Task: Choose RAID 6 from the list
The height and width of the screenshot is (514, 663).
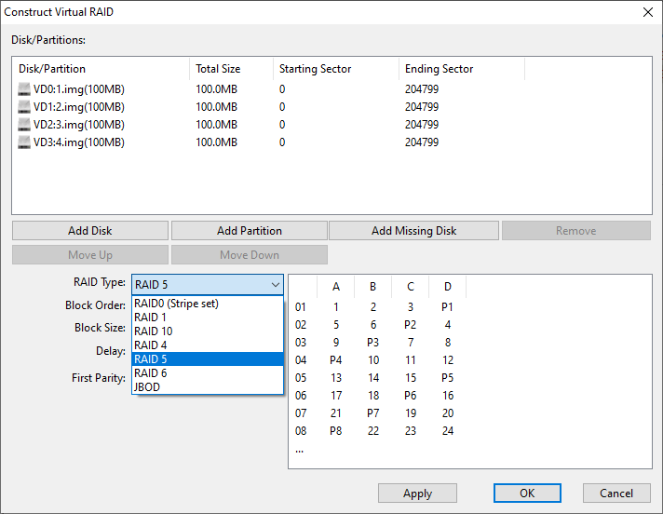Action: tap(151, 373)
